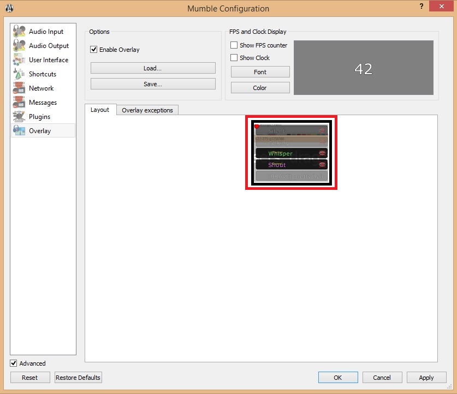Click the Audio Input icon
The image size is (457, 394).
pos(19,31)
